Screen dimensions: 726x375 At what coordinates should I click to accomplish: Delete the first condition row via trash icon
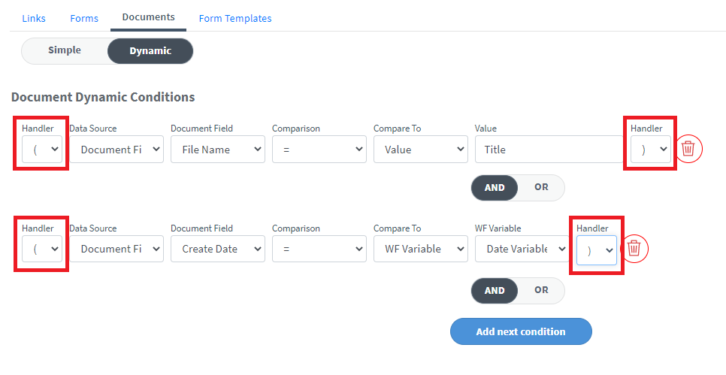tap(688, 149)
